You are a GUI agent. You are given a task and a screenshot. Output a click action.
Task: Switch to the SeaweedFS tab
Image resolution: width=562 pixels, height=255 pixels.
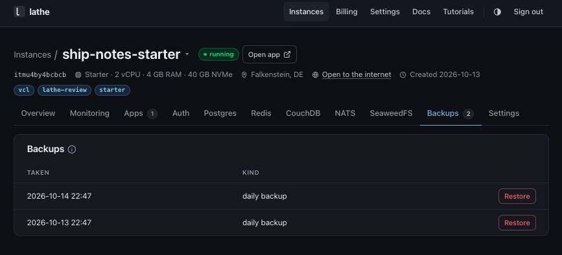click(x=391, y=113)
